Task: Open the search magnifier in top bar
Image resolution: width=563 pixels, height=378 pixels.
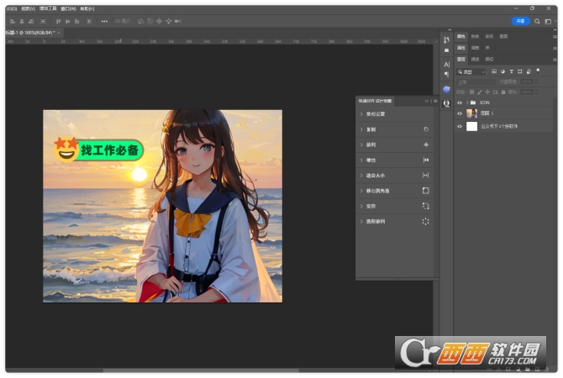Action: [537, 22]
